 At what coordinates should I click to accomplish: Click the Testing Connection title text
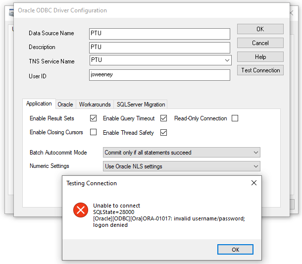(92, 183)
